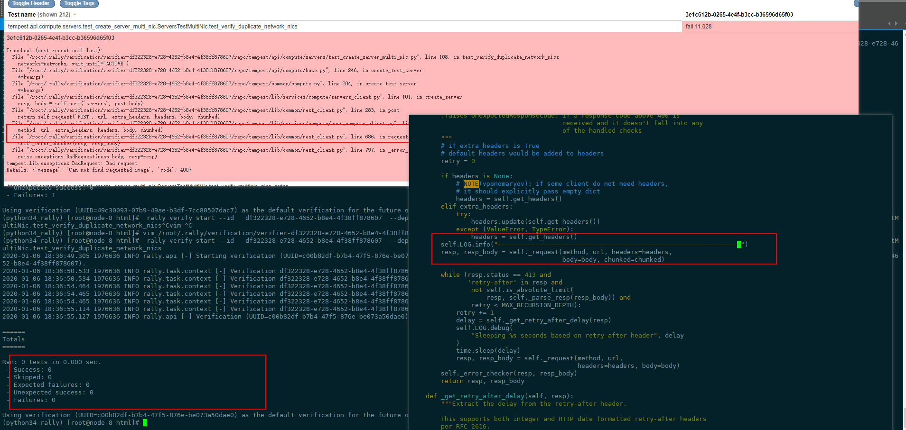This screenshot has width=906, height=430.
Task: Click the highlighted NOTE keyword in vim
Action: 471,183
